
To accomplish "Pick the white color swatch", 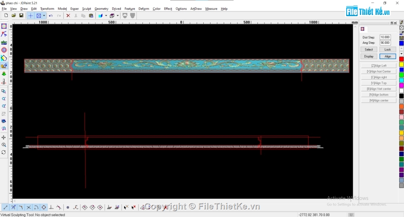I will point(401,91).
